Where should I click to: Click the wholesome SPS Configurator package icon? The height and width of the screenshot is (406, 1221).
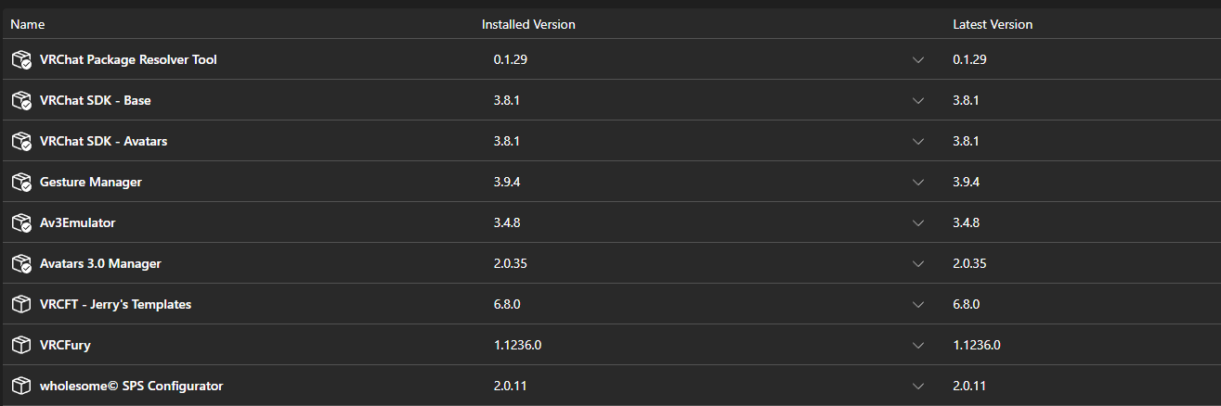tap(20, 386)
